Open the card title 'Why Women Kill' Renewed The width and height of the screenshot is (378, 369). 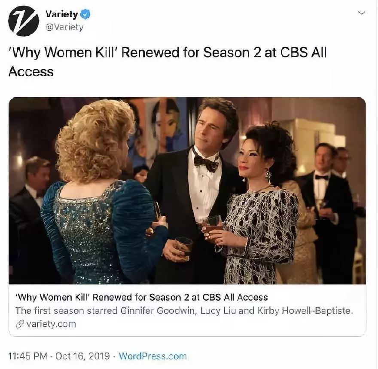coord(141,297)
